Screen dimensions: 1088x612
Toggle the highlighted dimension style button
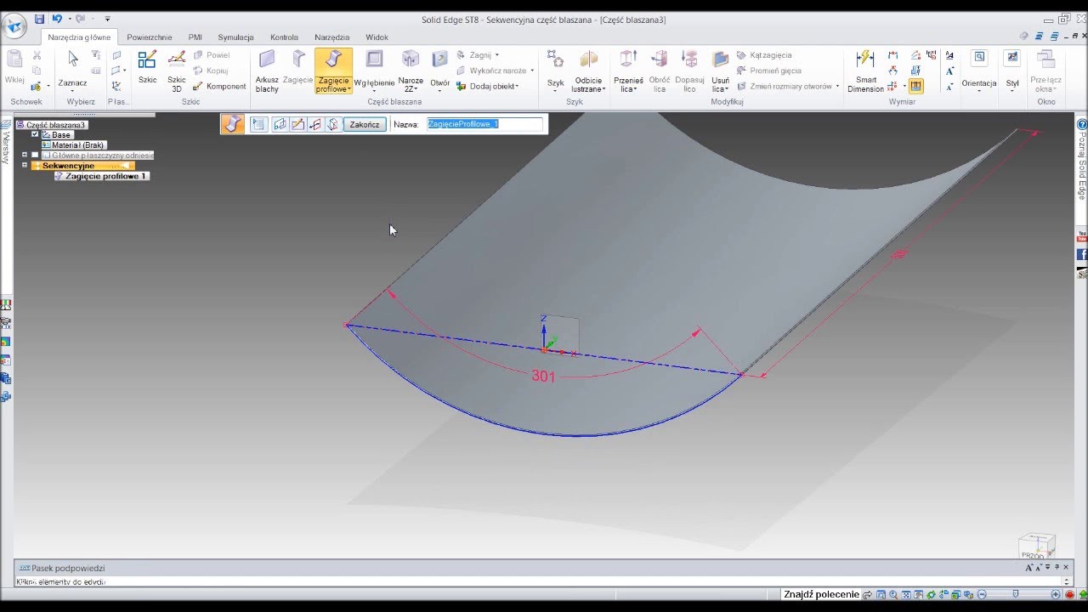[x=915, y=86]
